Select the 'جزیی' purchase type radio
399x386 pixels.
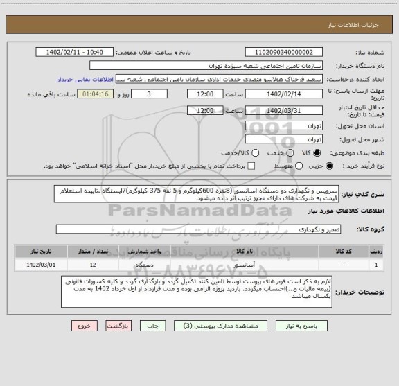click(x=330, y=166)
